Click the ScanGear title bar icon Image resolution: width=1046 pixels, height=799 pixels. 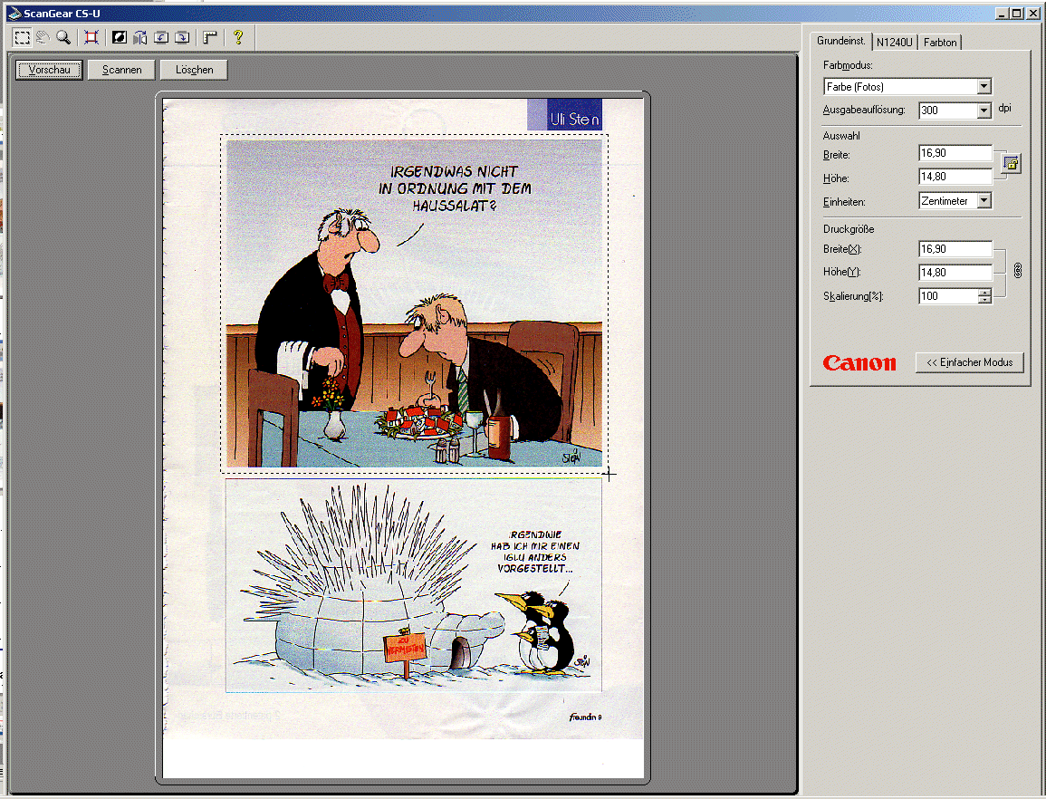[x=14, y=14]
